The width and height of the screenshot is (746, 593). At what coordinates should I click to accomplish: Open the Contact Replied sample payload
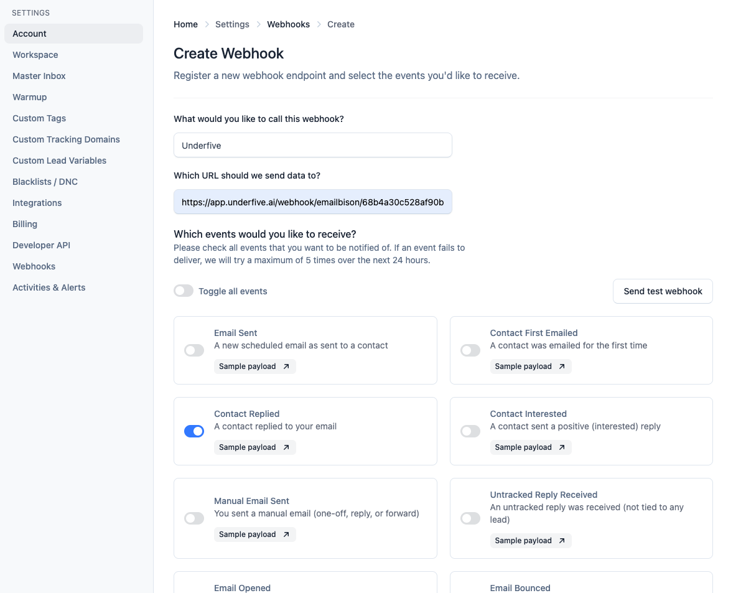click(x=254, y=447)
